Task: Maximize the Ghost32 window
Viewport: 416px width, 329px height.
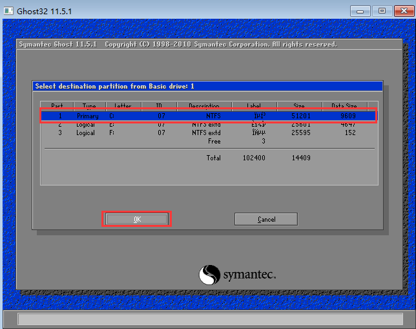Action: (382, 10)
